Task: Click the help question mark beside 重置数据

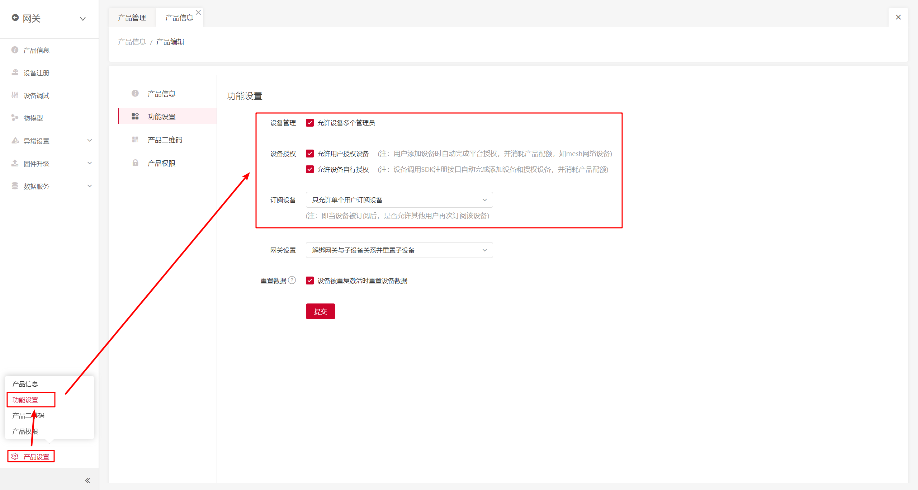Action: 292,280
